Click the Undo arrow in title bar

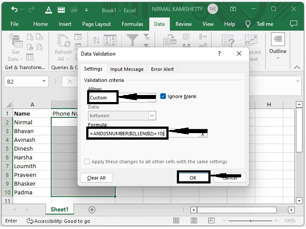click(14, 9)
